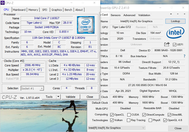This screenshot has height=132, width=189.
Task: Select the Graphics Card tab in GPU-Z
Action: tap(105, 15)
